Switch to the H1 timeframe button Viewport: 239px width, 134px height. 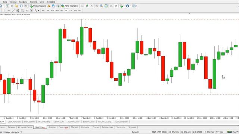click(62, 10)
